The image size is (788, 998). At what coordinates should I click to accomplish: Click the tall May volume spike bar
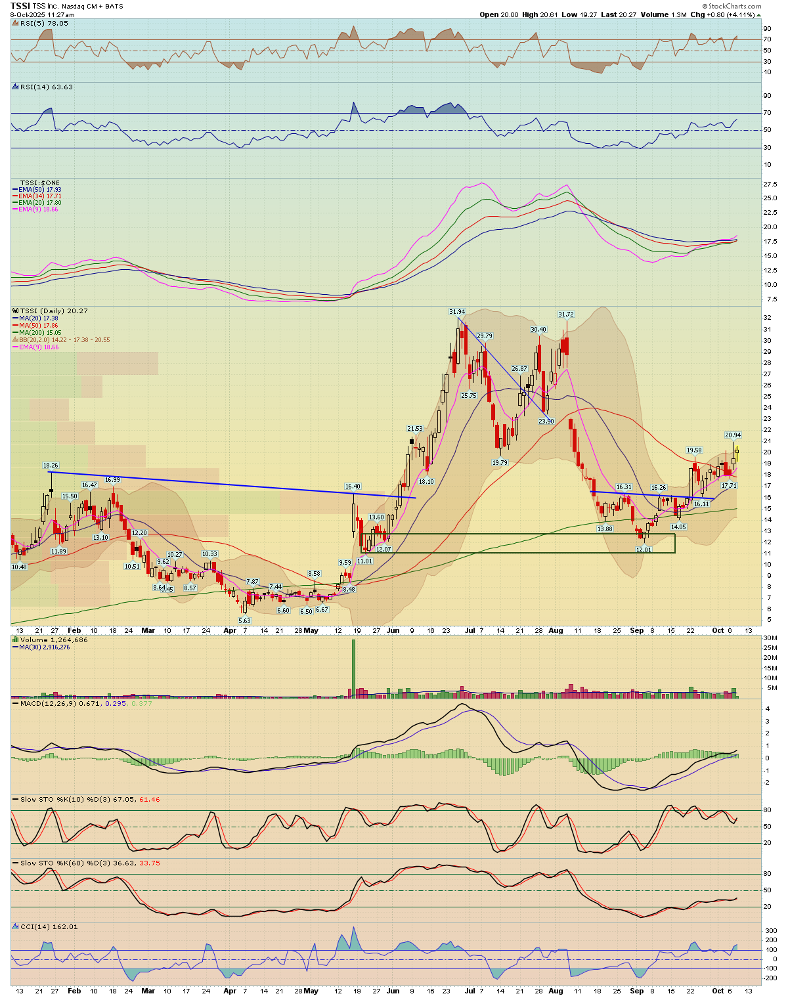click(x=353, y=666)
